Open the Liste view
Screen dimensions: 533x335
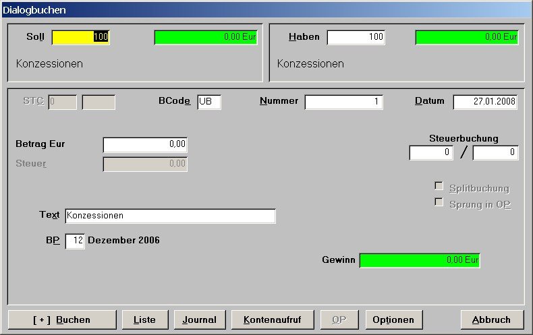pos(144,319)
